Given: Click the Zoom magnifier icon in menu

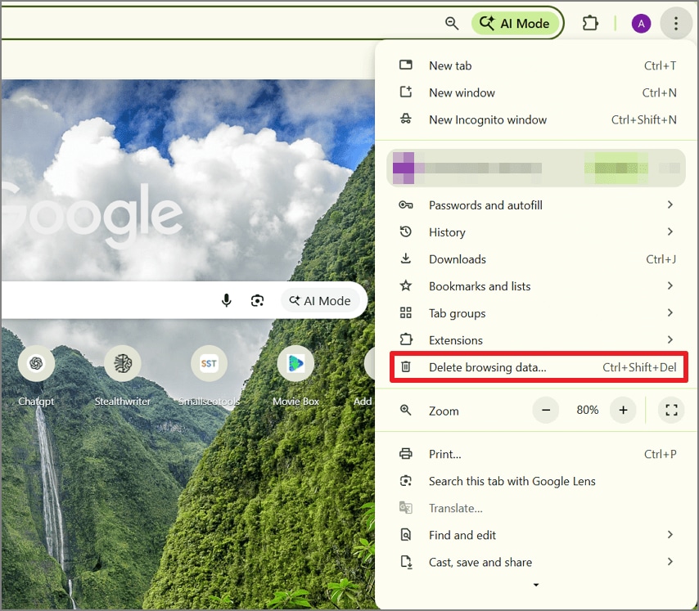Looking at the screenshot, I should point(406,410).
